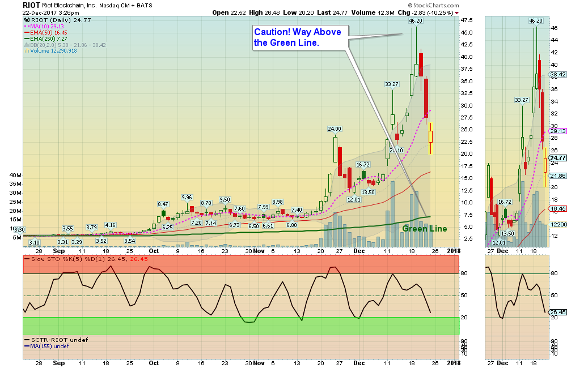Image resolution: width=567 pixels, height=368 pixels.
Task: Click the MA(155) undef label
Action: [x=49, y=346]
